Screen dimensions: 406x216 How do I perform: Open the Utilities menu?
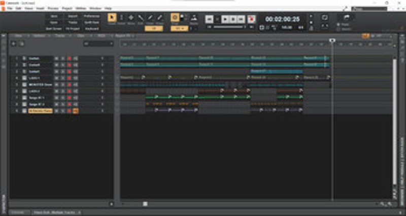coord(81,9)
